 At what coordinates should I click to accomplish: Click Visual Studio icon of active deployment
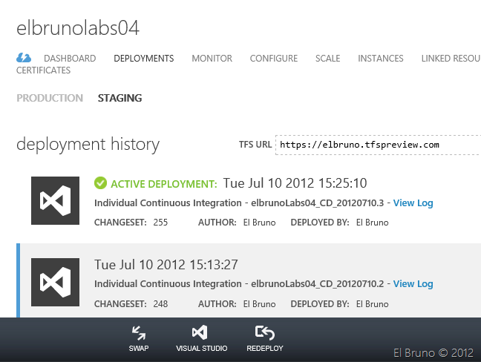tap(55, 200)
